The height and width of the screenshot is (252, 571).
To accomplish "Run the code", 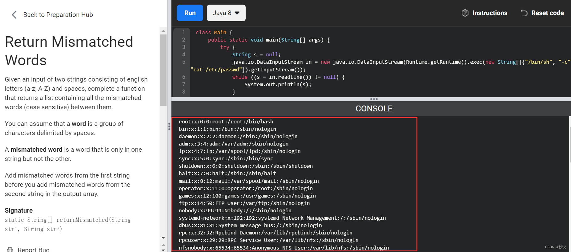I will click(x=190, y=13).
